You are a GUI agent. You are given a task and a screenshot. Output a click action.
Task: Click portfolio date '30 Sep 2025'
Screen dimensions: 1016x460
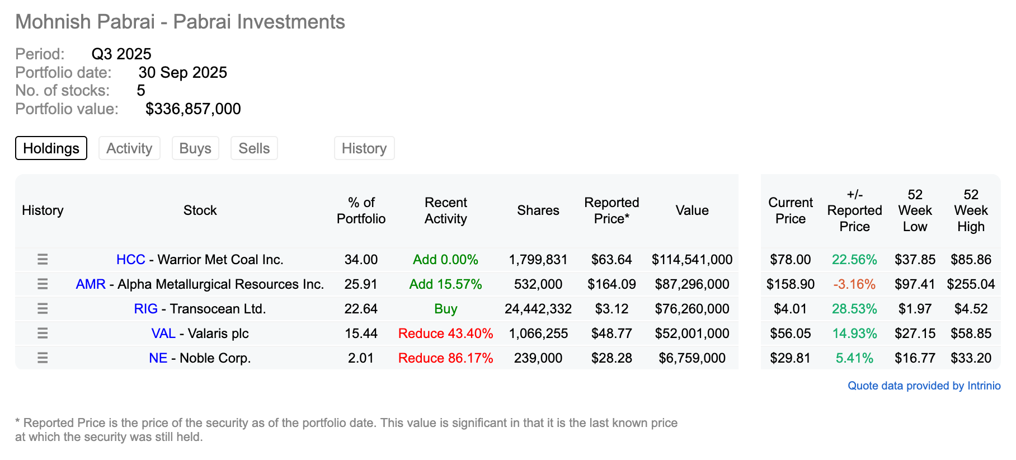183,72
